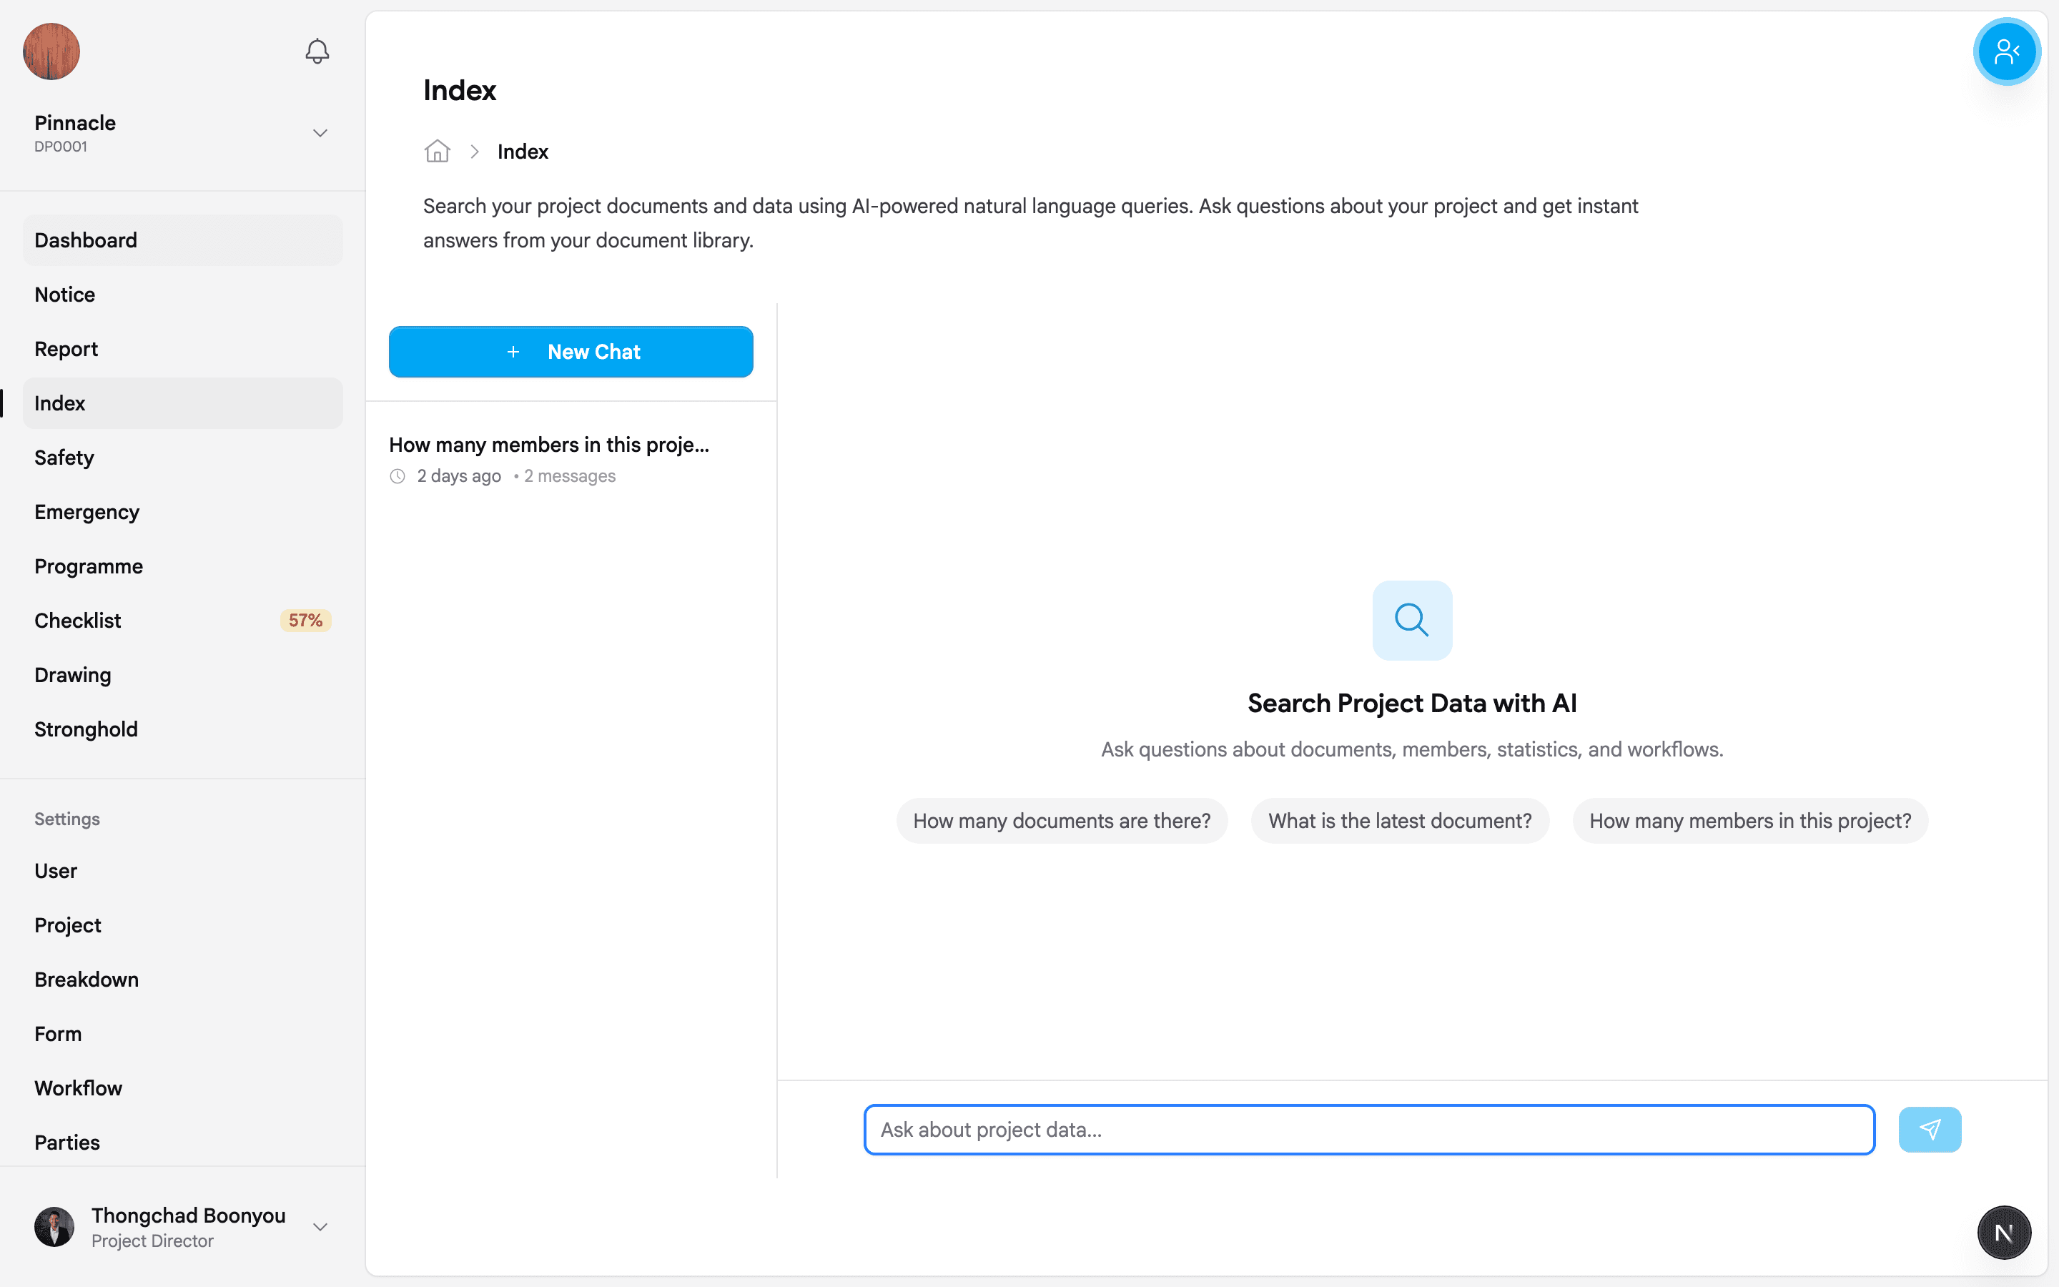This screenshot has height=1287, width=2059.
Task: Ask 'How many documents are there?' suggestion
Action: (x=1061, y=819)
